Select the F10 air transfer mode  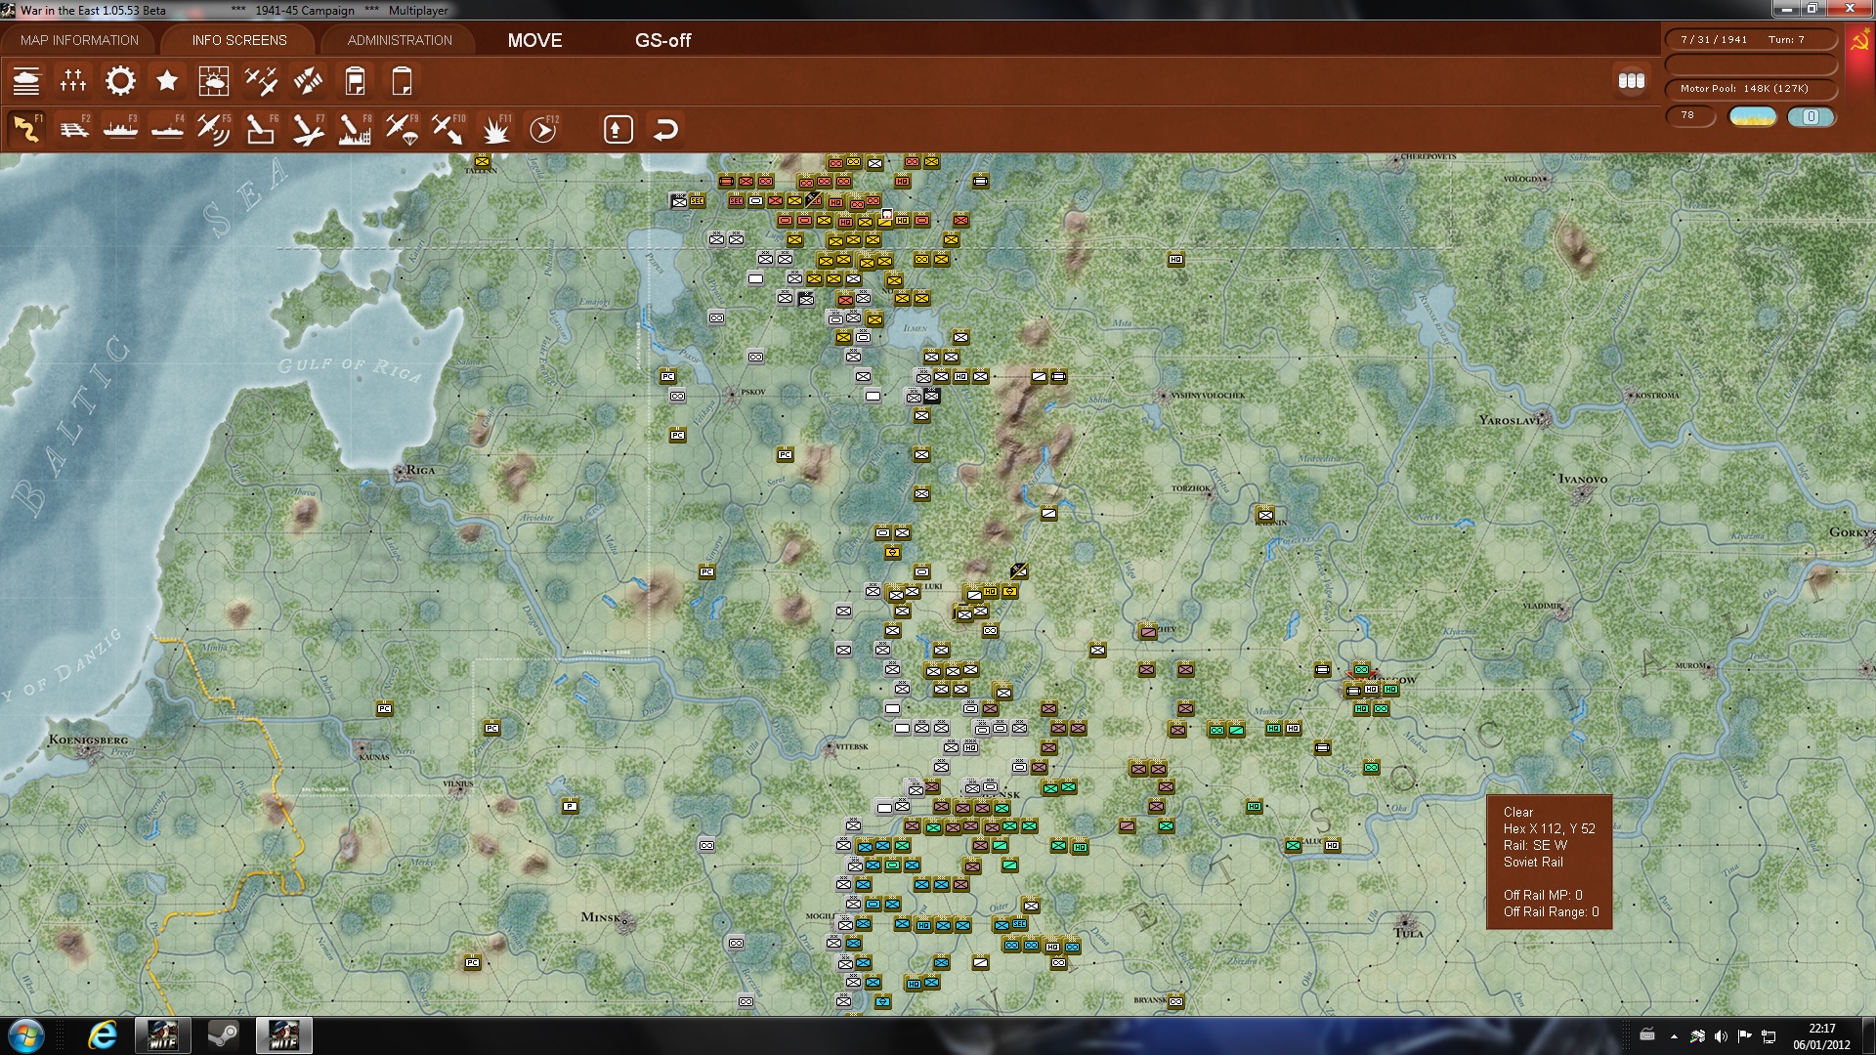(448, 129)
